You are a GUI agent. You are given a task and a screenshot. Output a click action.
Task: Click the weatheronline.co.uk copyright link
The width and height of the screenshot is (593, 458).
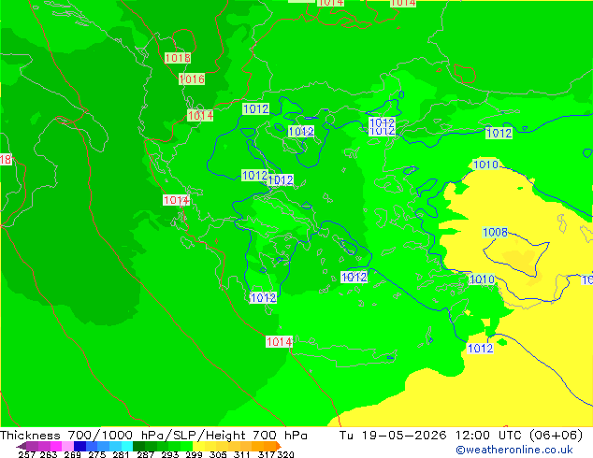(x=514, y=450)
